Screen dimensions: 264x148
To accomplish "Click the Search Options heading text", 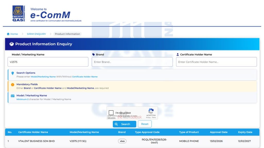I will [26, 73].
